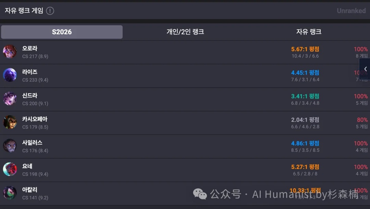Select the Syndra champion portrait

pos(10,99)
